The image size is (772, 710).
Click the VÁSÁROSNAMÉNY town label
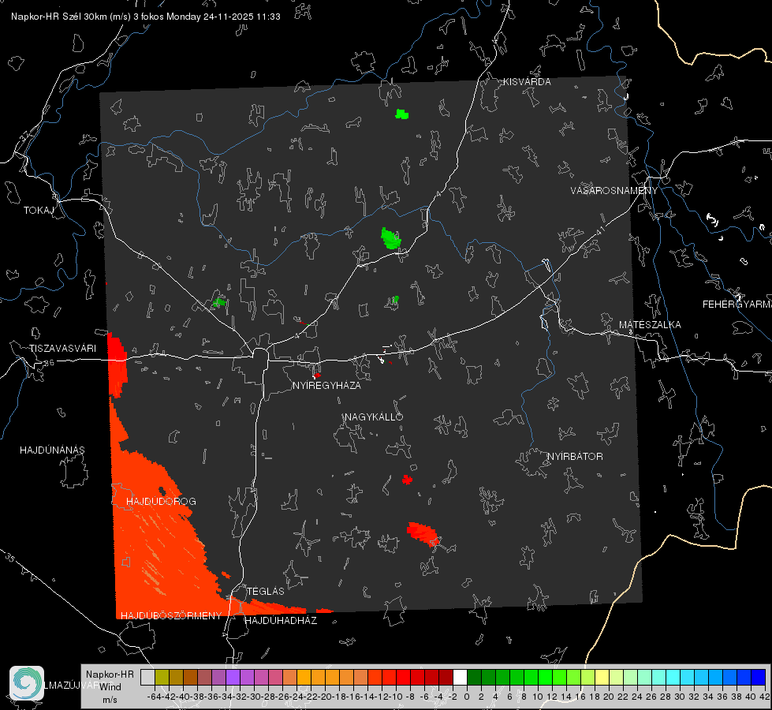pyautogui.click(x=614, y=190)
